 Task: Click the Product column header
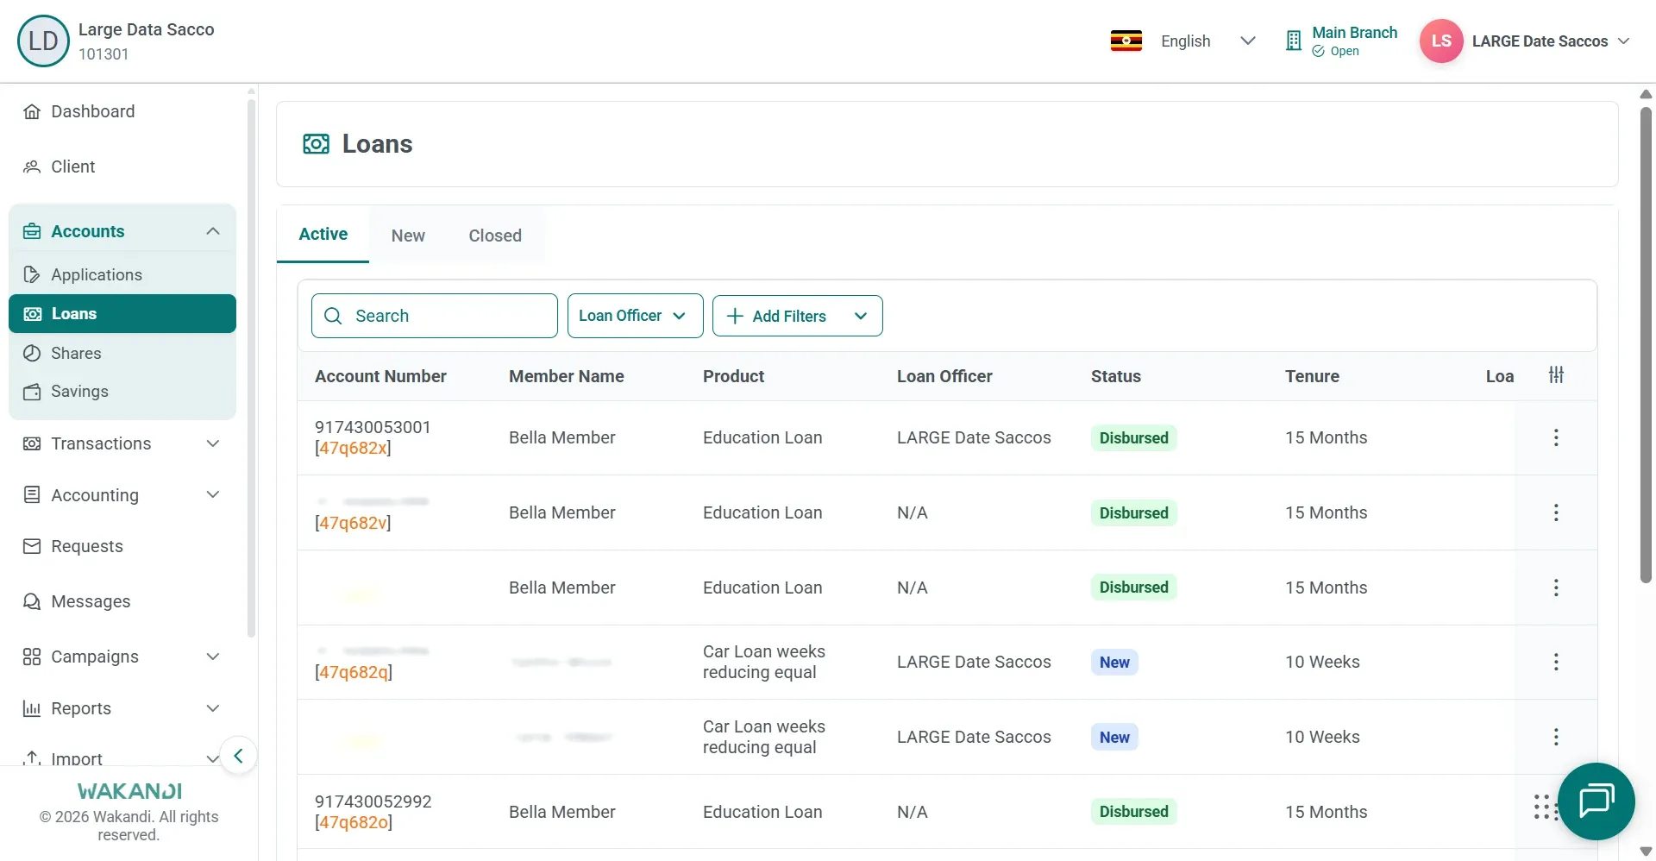(x=733, y=376)
